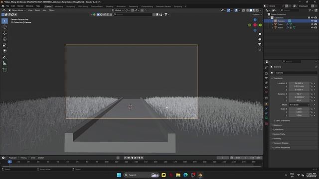Click the Scale X value field
319x179 pixels.
pyautogui.click(x=299, y=109)
